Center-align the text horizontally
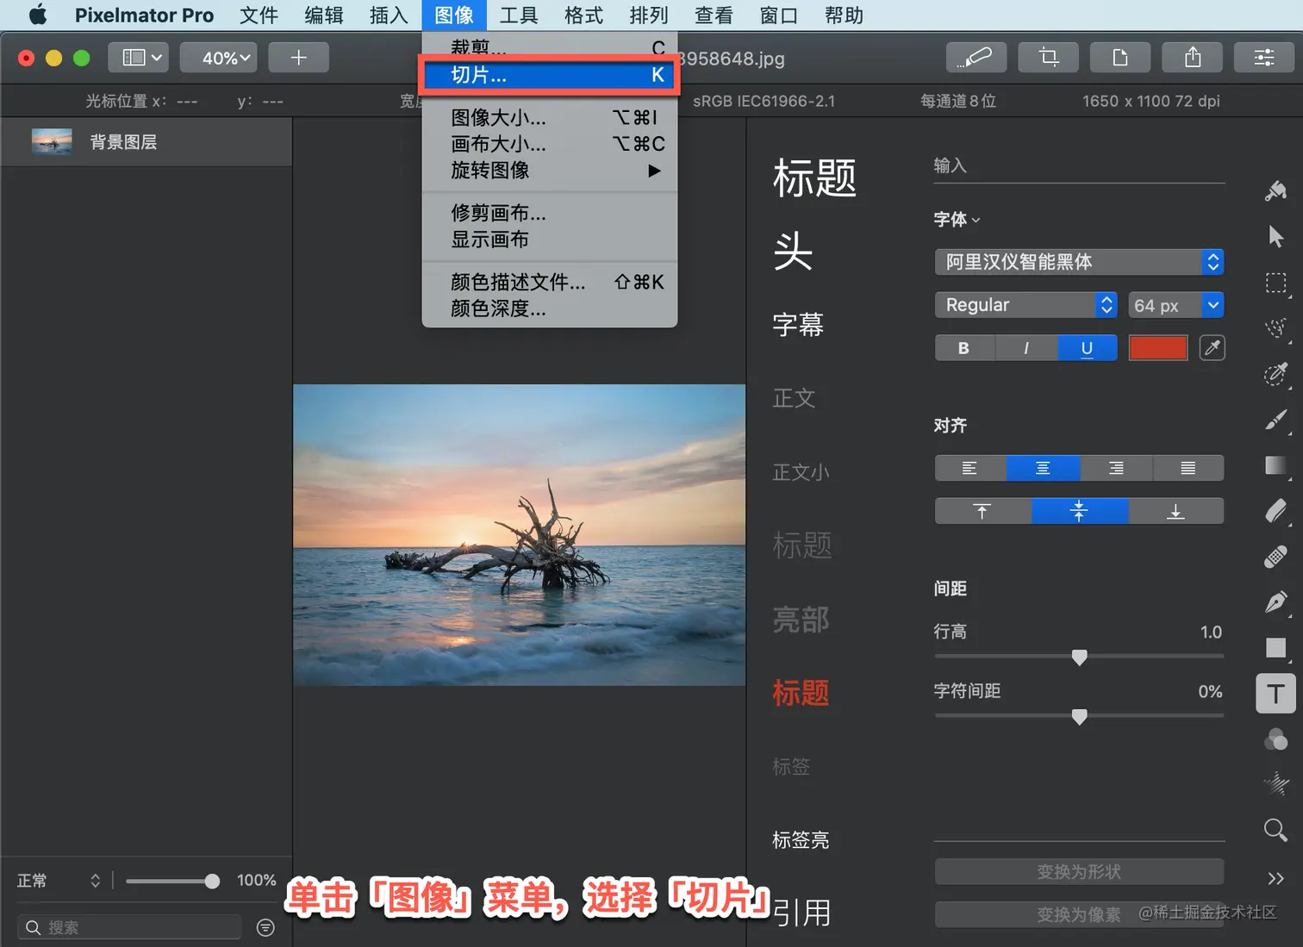 point(1043,468)
